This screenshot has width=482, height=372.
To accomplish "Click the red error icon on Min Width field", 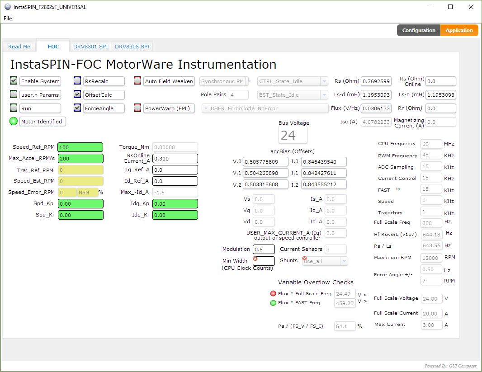I will pyautogui.click(x=255, y=259).
